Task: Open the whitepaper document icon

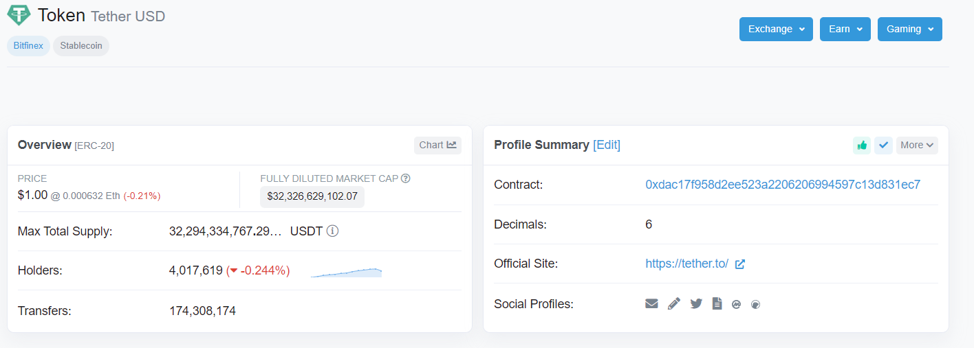Action: (717, 303)
